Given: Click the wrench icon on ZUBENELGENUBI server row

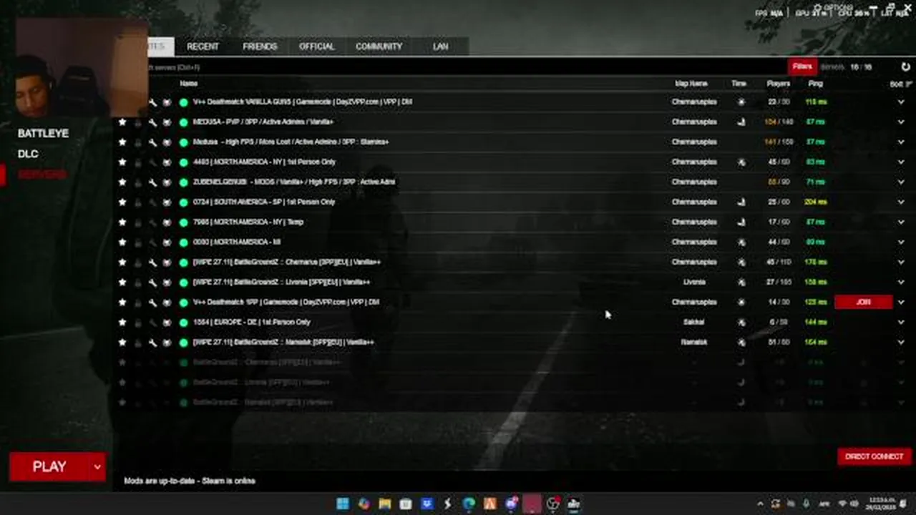Looking at the screenshot, I should point(152,182).
